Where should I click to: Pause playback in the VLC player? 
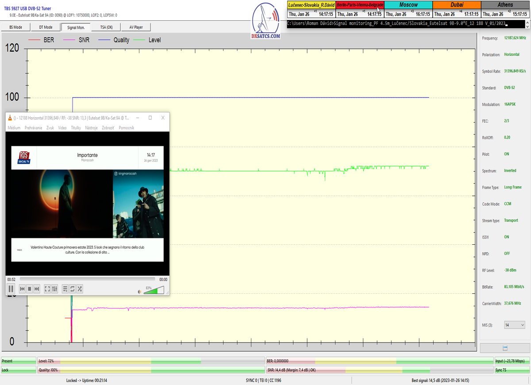point(11,289)
